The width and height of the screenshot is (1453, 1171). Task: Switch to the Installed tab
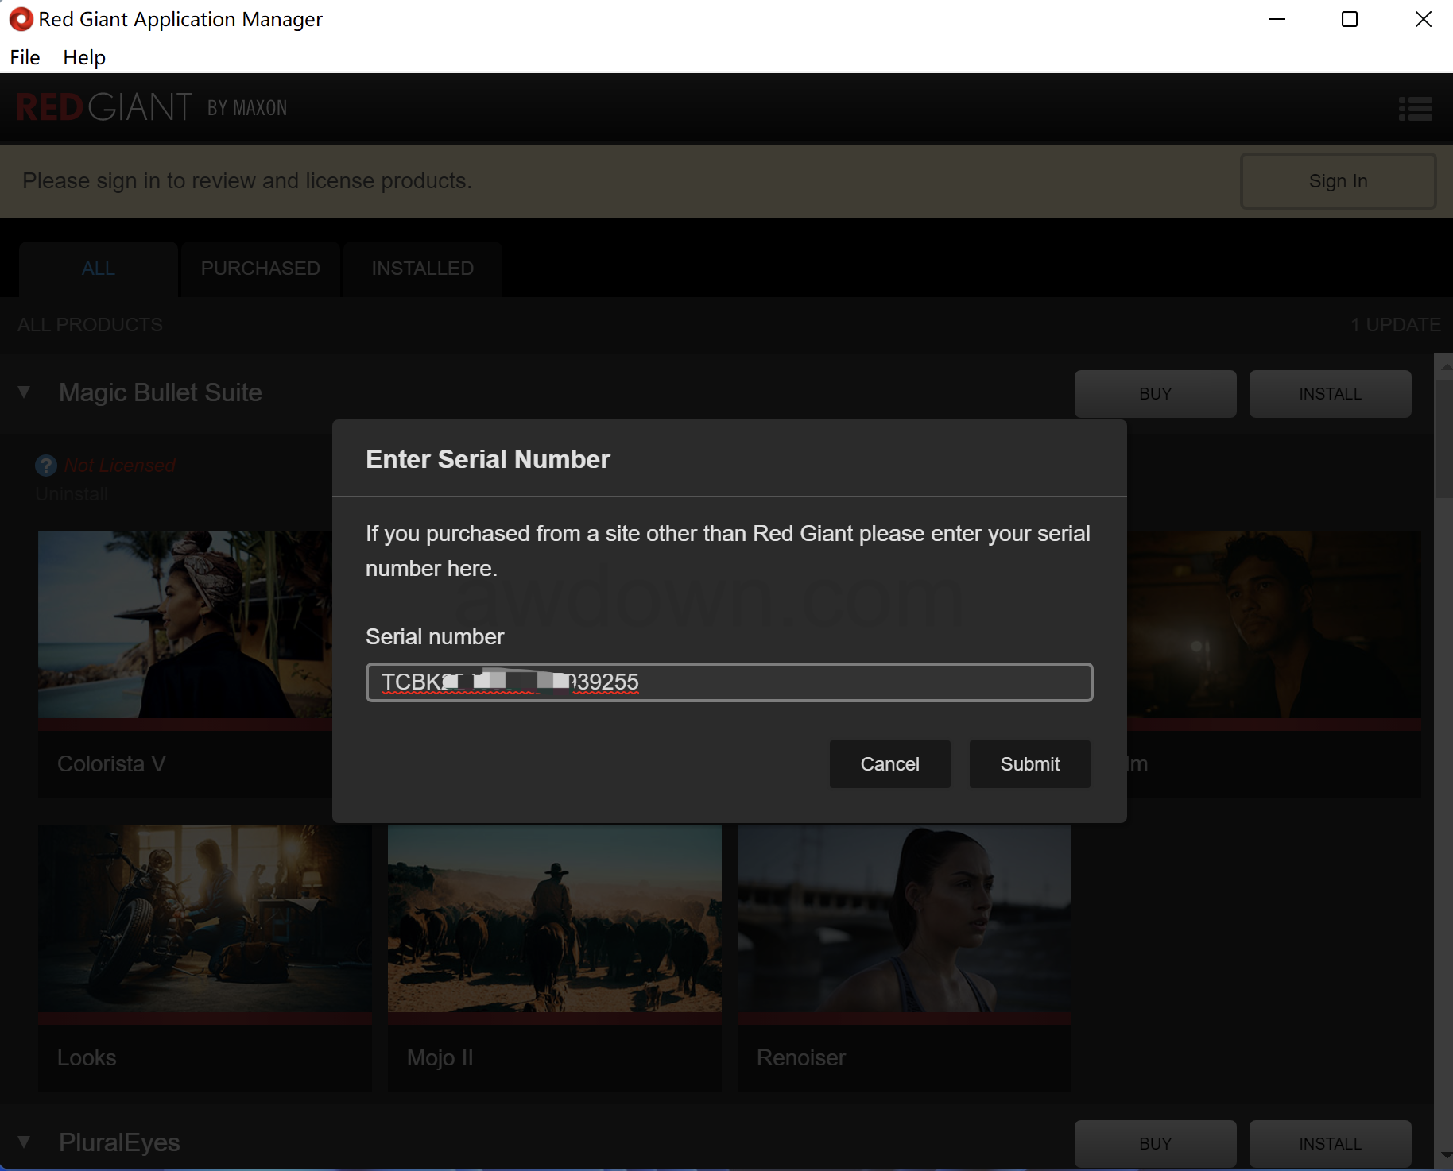(422, 269)
